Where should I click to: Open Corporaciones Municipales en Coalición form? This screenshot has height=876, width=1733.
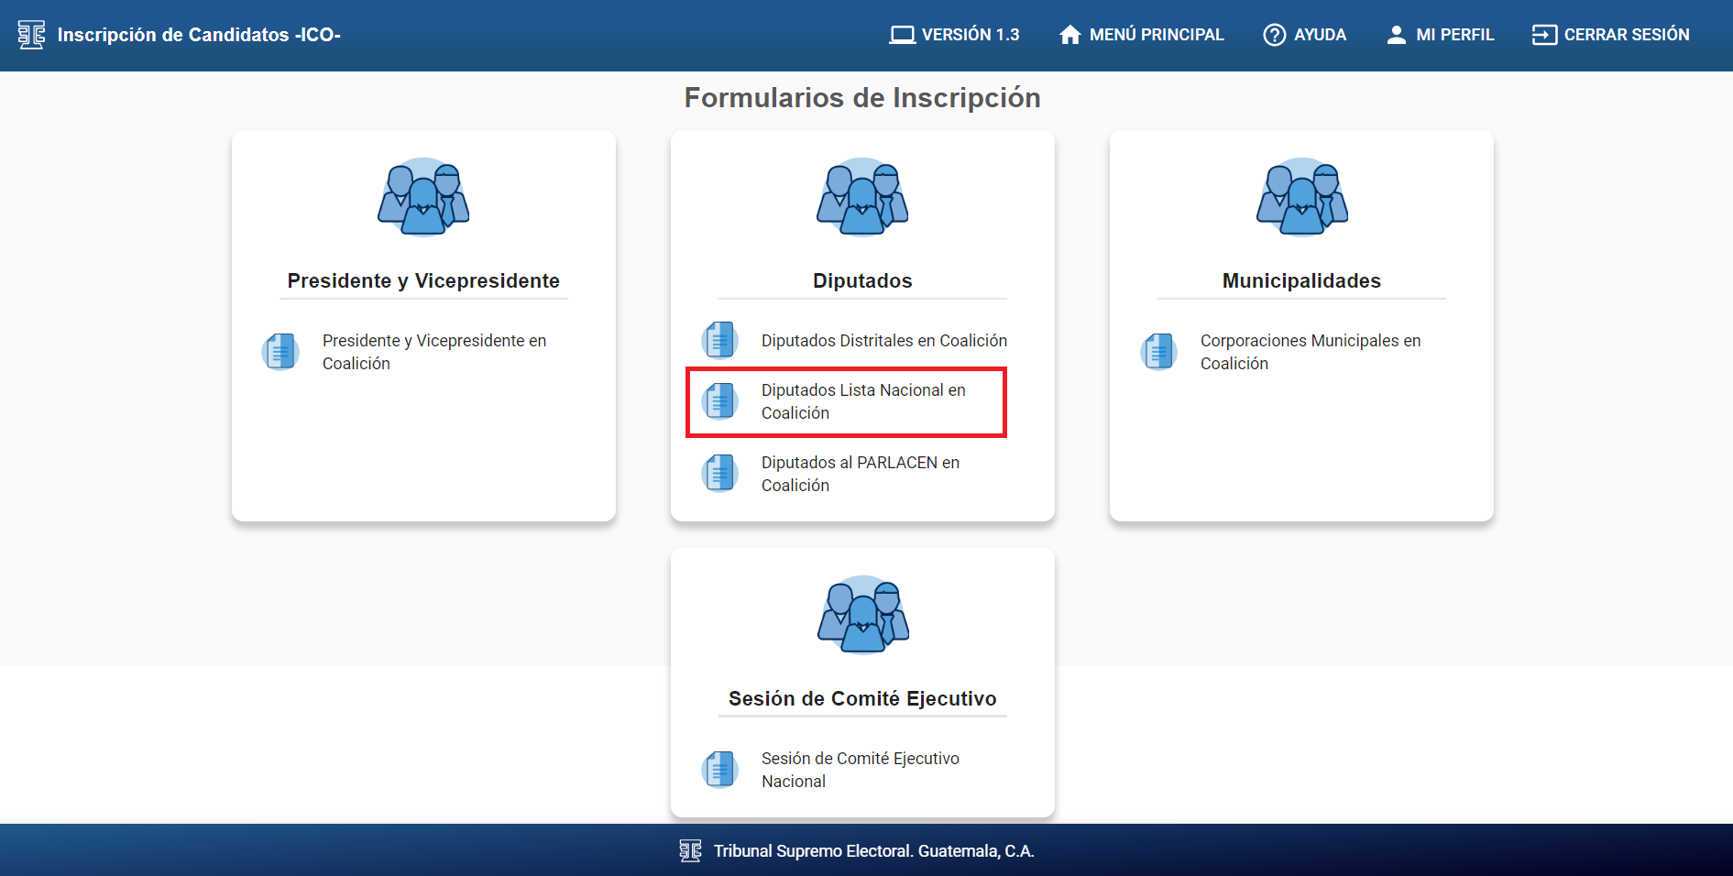[x=1310, y=352]
